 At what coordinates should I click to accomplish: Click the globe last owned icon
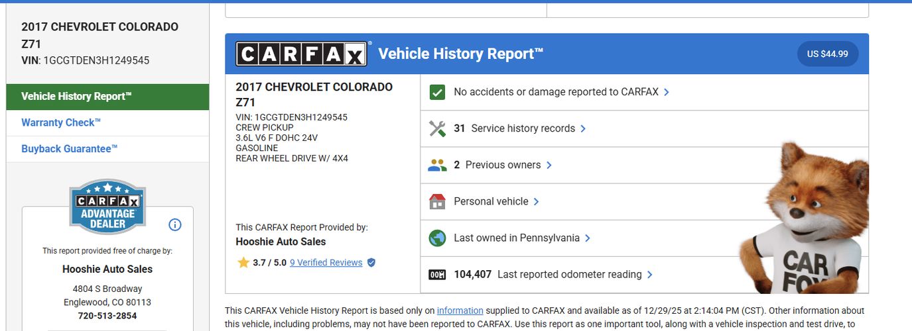click(x=437, y=238)
